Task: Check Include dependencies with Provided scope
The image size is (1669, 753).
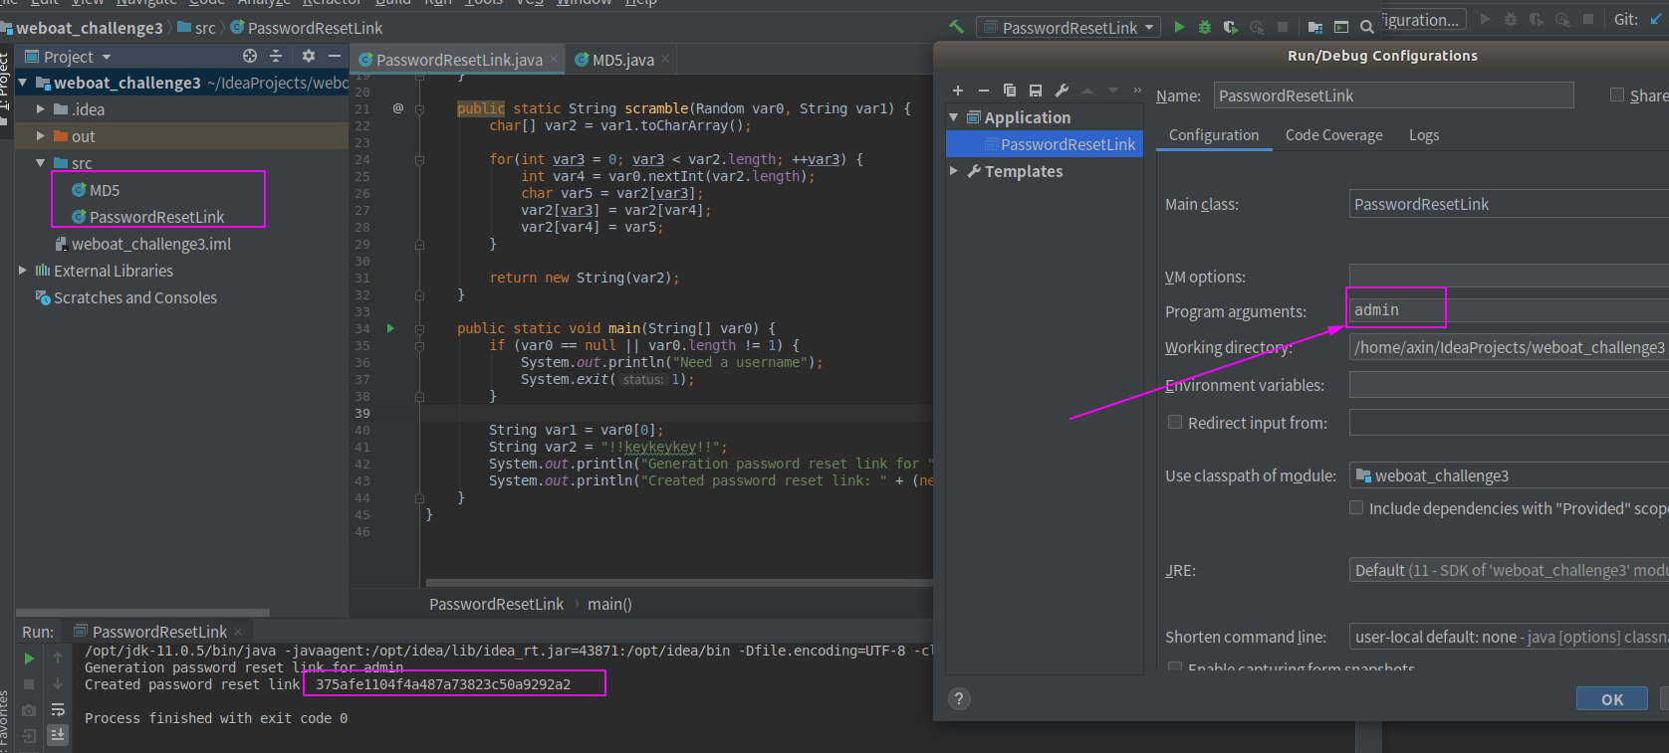Action: tap(1356, 508)
